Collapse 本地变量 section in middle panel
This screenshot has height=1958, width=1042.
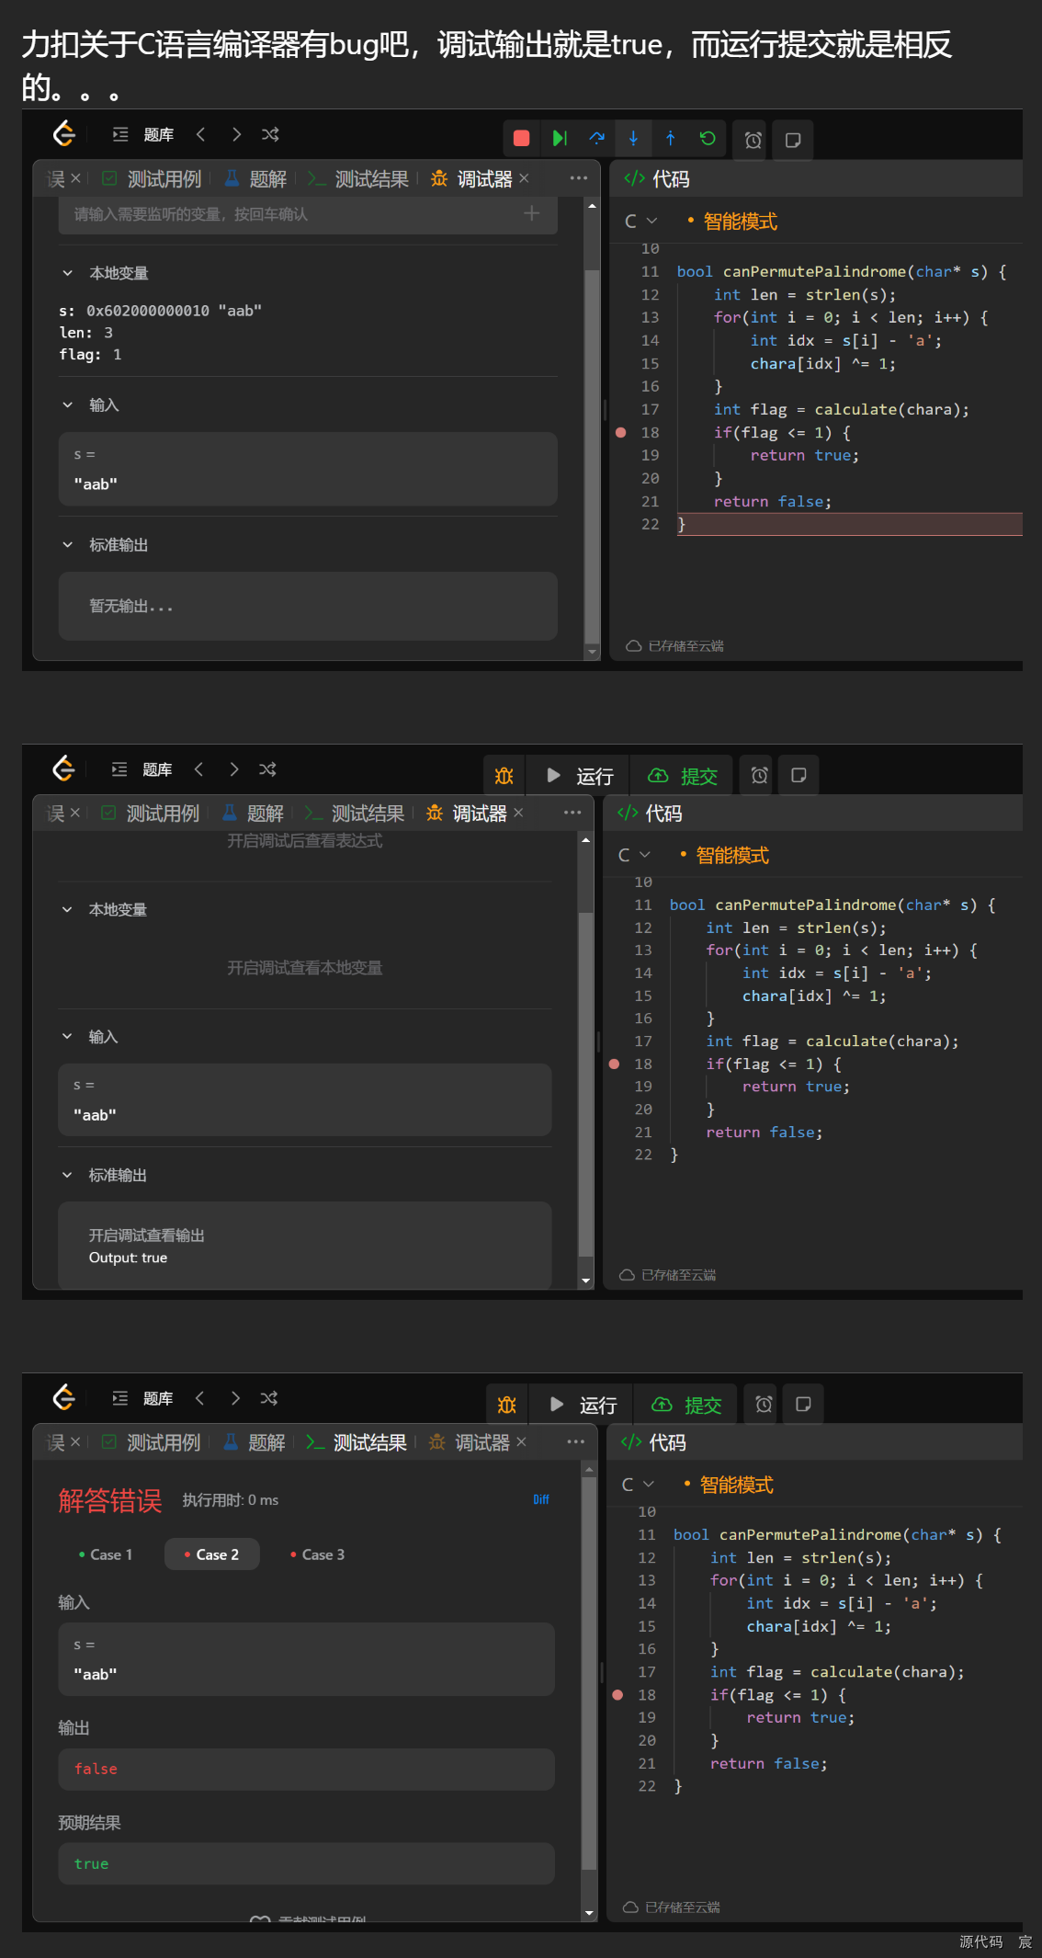pos(67,909)
